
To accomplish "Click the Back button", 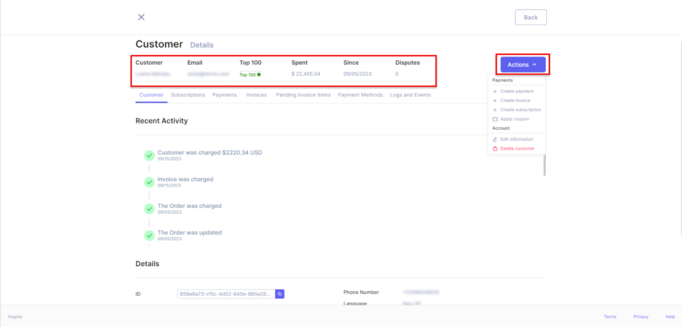I will click(531, 17).
